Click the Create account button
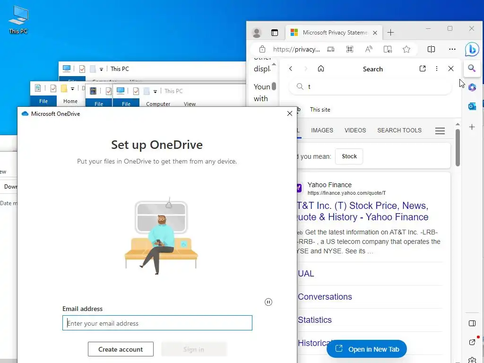Screen dimensions: 484x363 pos(121,349)
